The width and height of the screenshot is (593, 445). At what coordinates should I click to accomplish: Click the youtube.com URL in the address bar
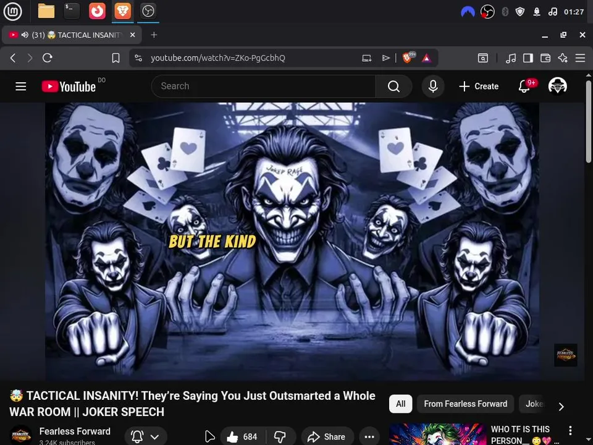point(218,58)
